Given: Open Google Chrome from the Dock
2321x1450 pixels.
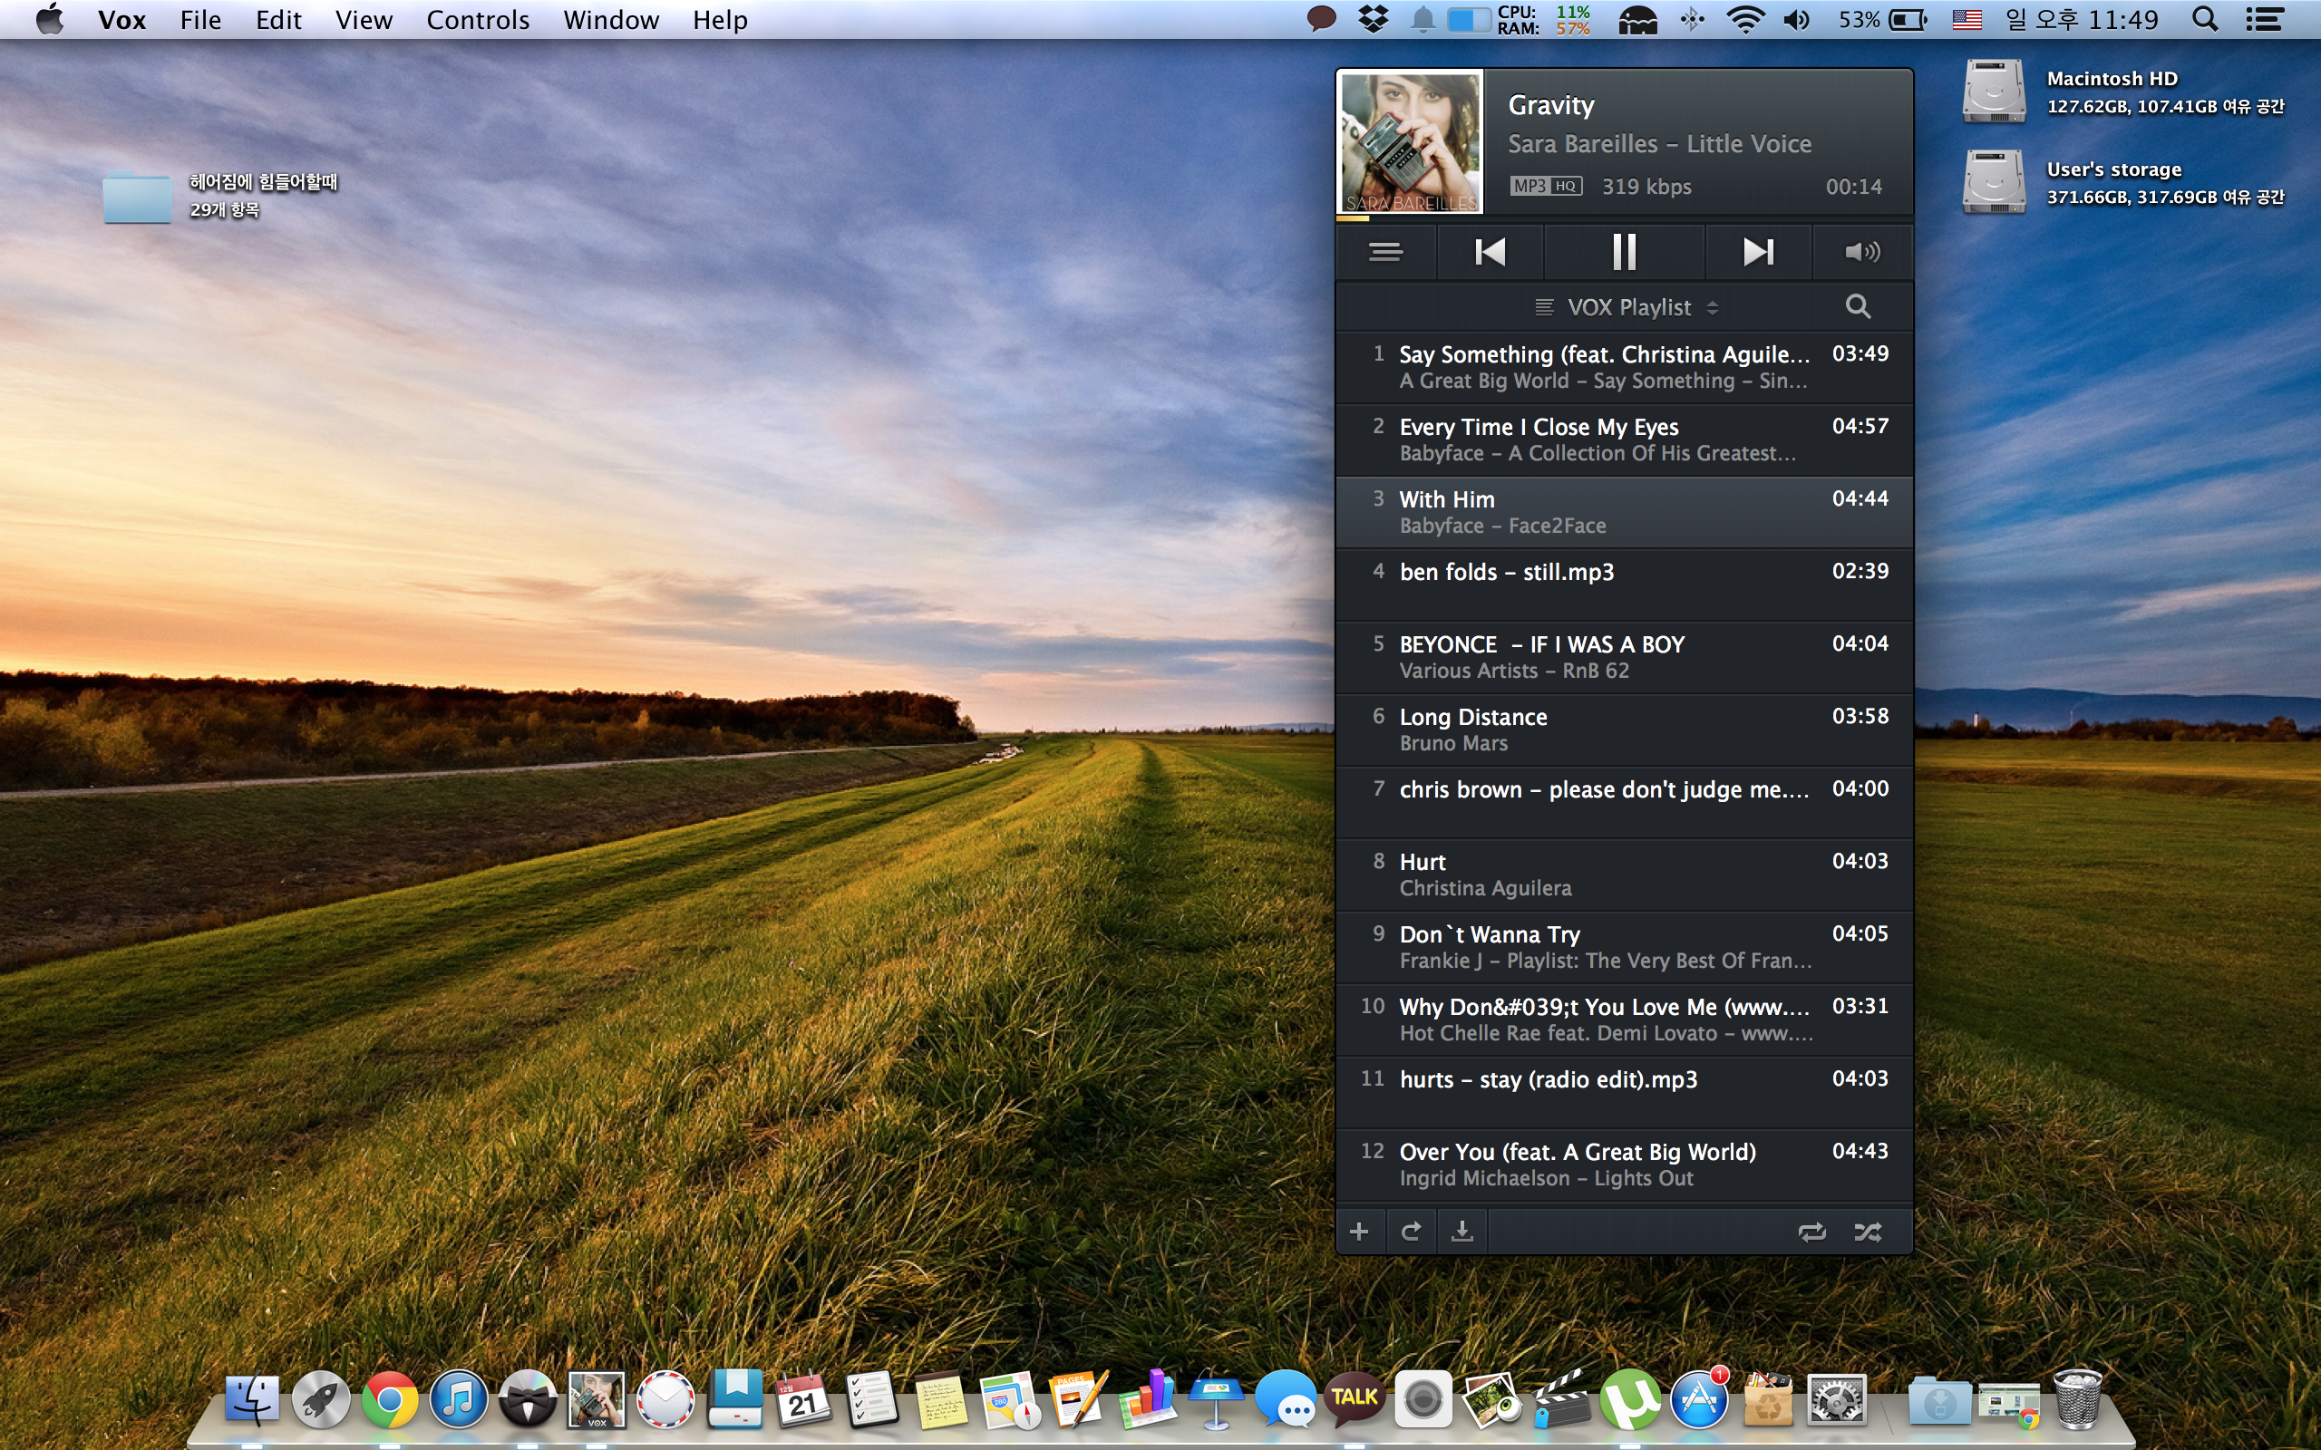Looking at the screenshot, I should click(389, 1399).
